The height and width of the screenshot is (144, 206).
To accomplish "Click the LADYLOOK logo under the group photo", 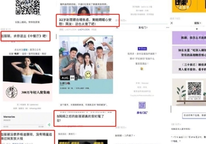I will click(x=65, y=83).
